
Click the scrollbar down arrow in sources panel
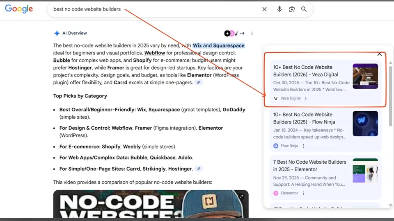click(x=390, y=205)
